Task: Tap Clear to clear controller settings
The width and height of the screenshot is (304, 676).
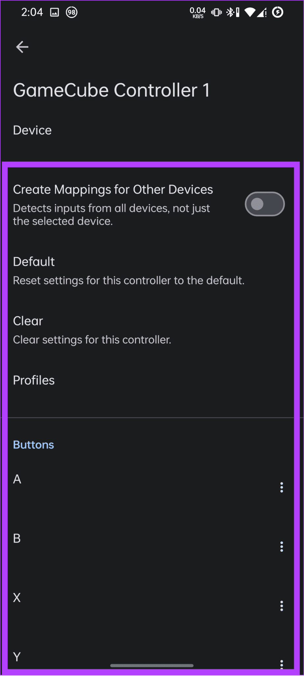Action: pos(92,330)
